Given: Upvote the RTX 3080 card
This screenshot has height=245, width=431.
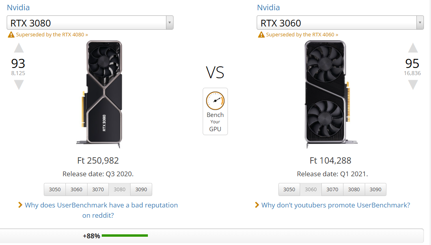Looking at the screenshot, I should pyautogui.click(x=19, y=49).
